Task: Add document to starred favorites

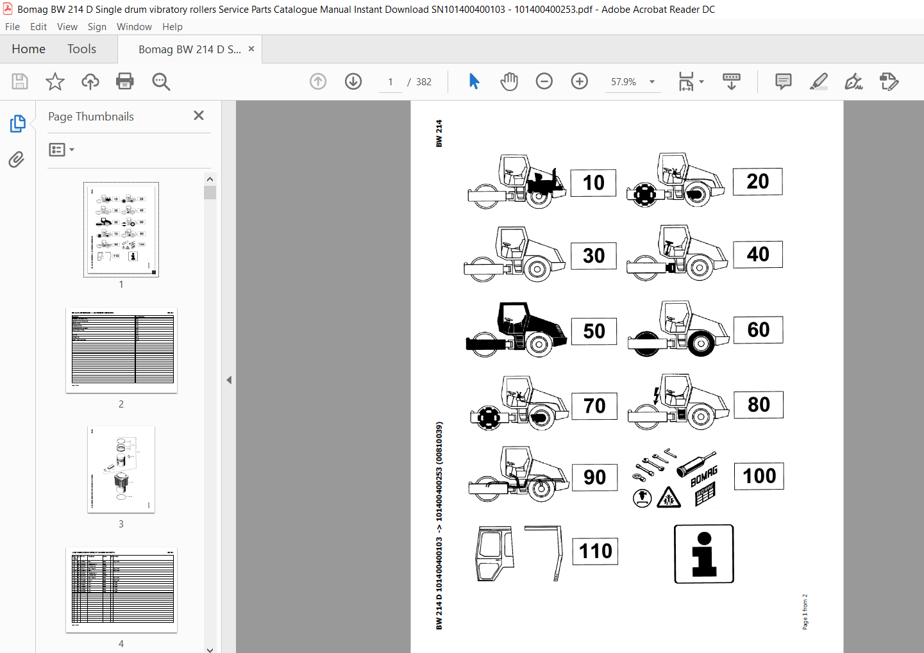Action: (55, 81)
